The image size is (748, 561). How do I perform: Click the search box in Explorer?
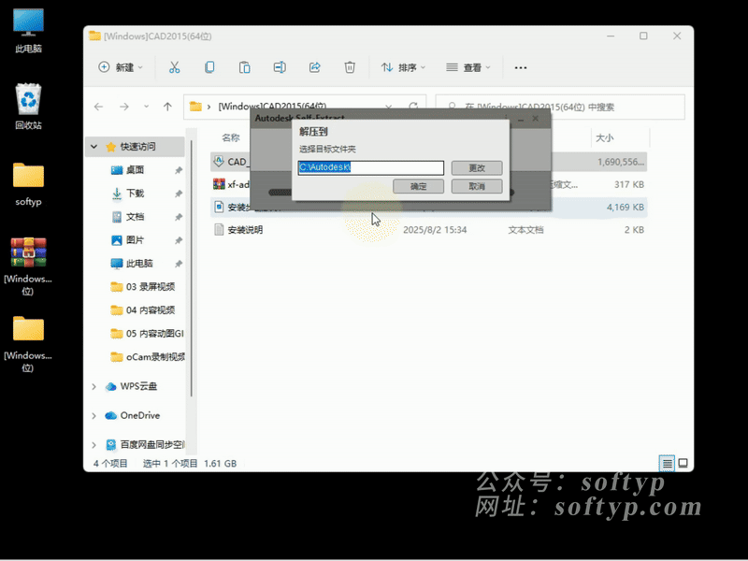[x=560, y=107]
